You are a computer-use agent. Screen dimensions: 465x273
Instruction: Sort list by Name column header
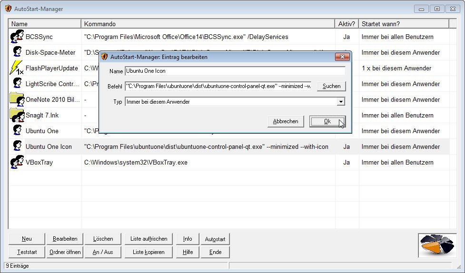click(x=45, y=24)
